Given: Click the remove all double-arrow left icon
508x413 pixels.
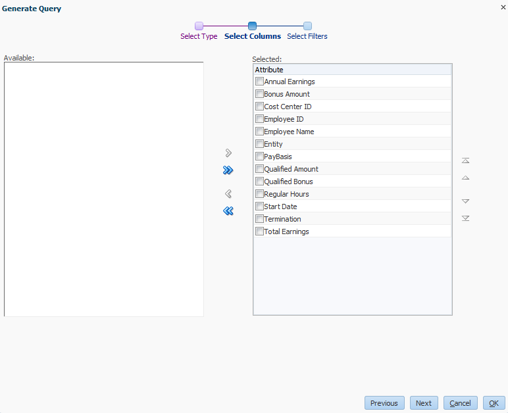Looking at the screenshot, I should click(x=228, y=211).
